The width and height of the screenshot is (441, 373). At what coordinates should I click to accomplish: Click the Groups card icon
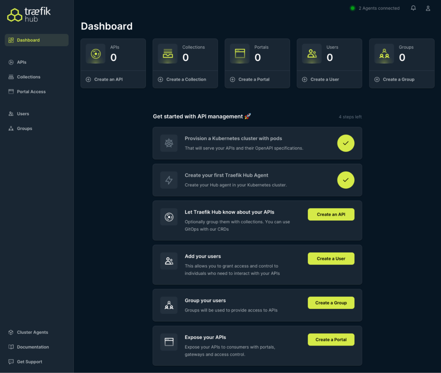click(x=384, y=54)
